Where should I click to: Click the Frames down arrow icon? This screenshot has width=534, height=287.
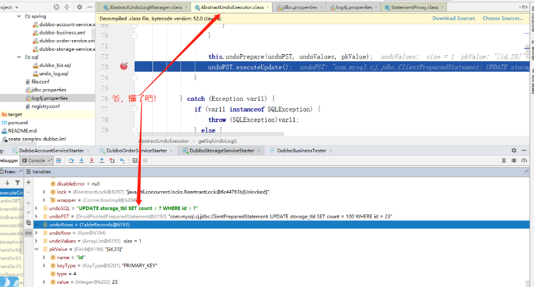point(7,183)
